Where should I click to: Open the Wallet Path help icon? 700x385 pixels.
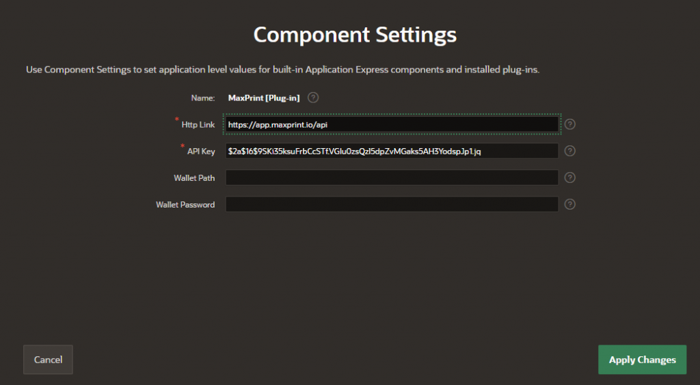570,177
